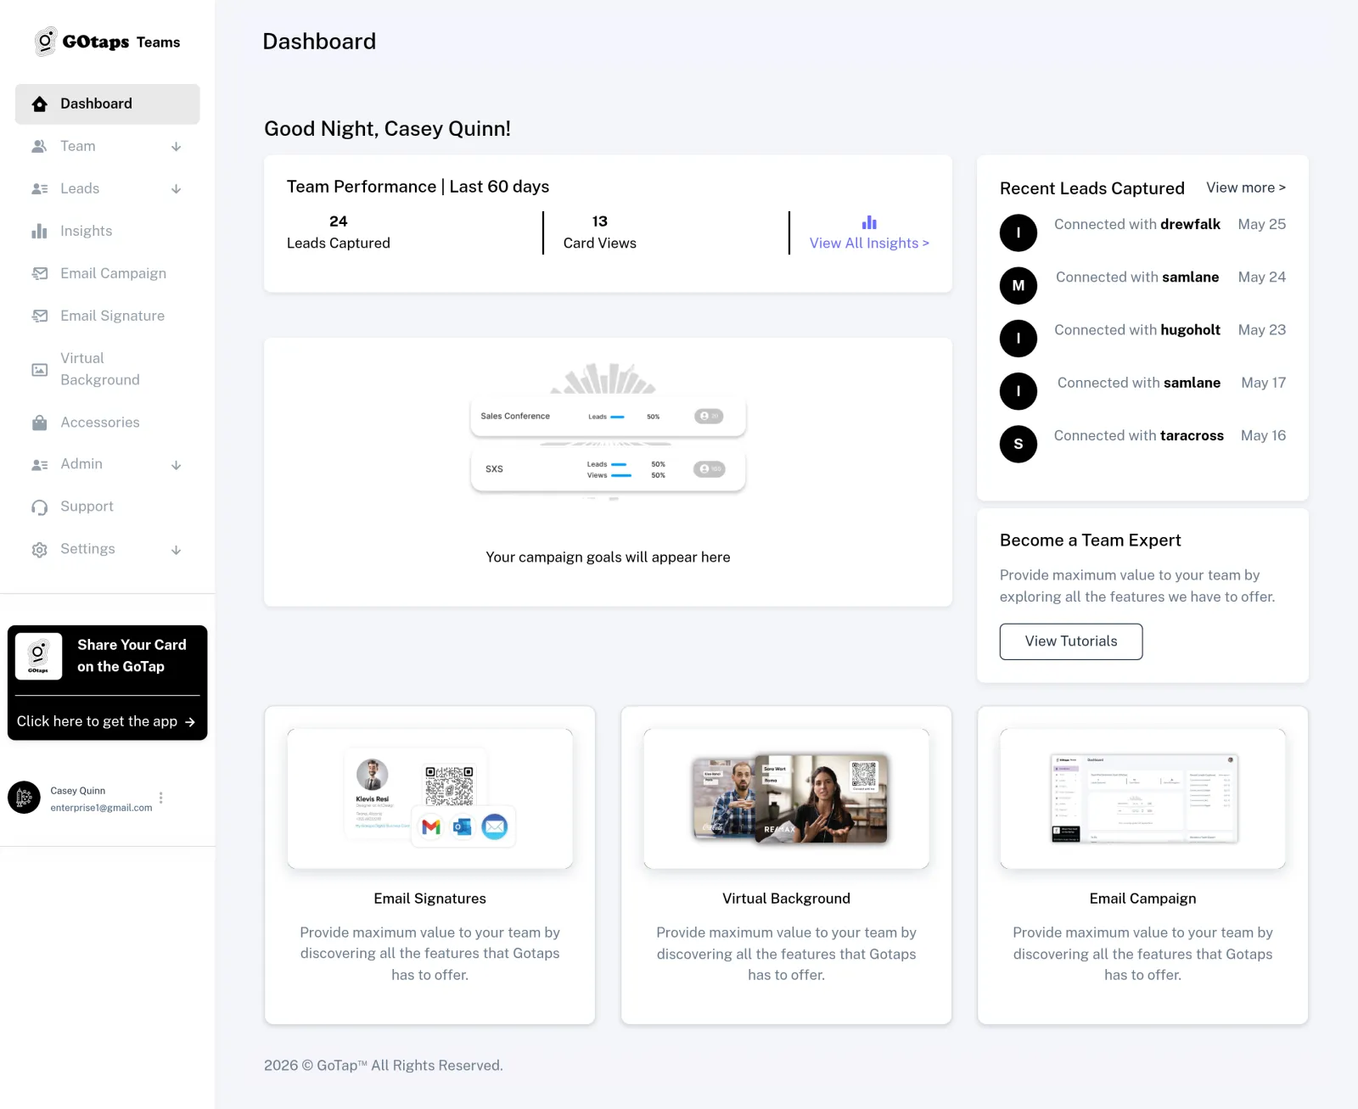The image size is (1358, 1109).
Task: Click the Email Signature envelope icon
Action: point(39,316)
